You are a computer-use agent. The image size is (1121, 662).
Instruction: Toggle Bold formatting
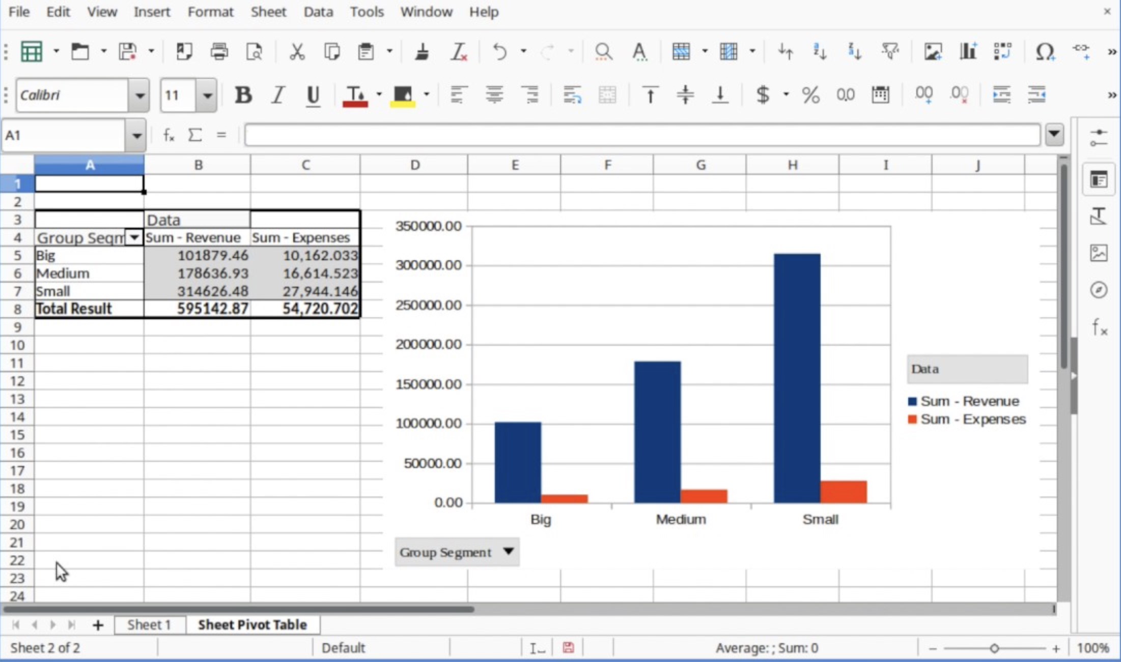pyautogui.click(x=243, y=95)
